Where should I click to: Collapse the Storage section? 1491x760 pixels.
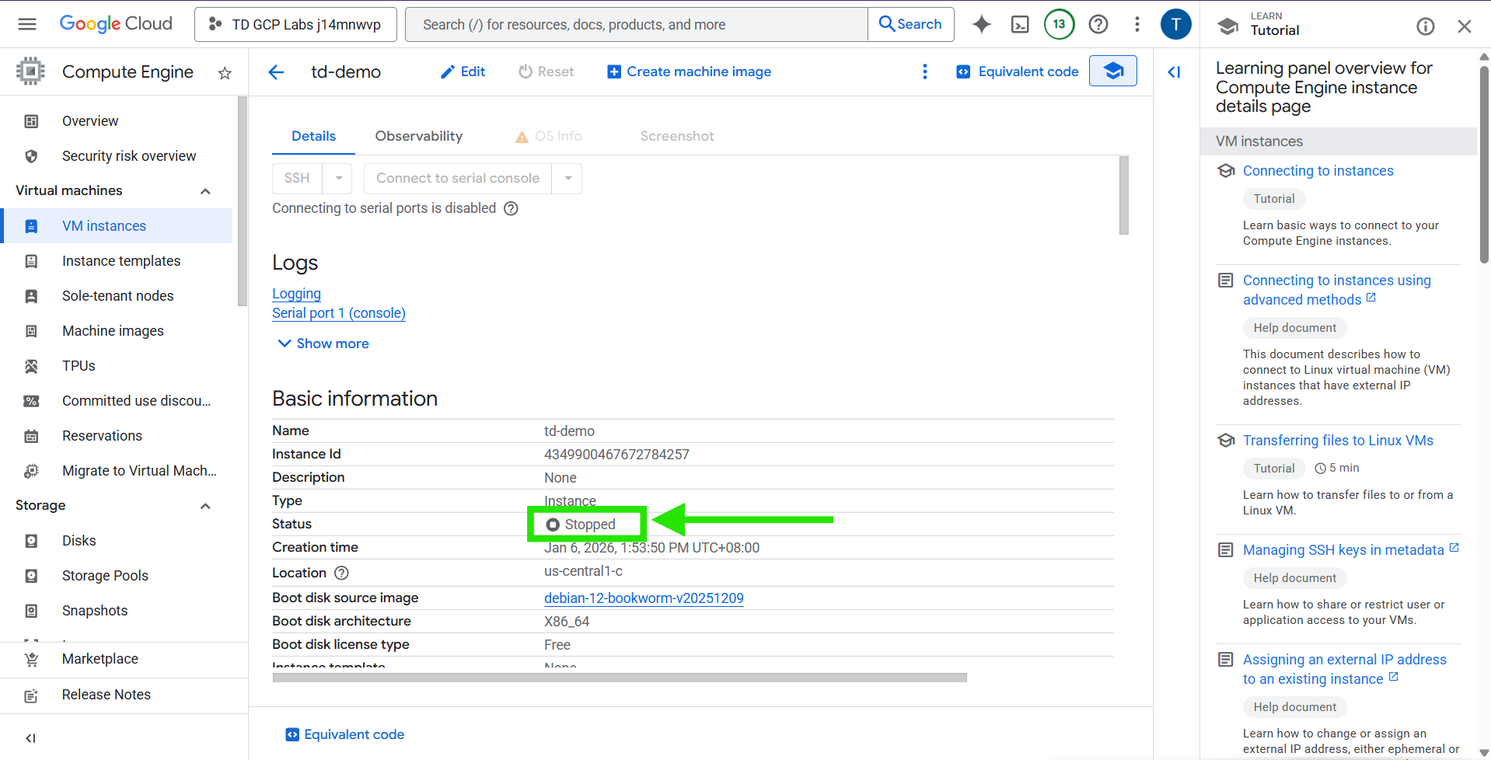[x=205, y=506]
